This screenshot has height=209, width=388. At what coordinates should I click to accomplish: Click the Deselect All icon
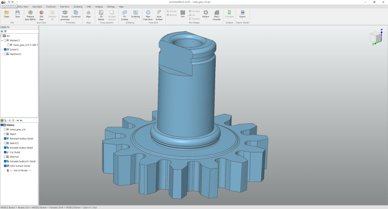coord(52,12)
